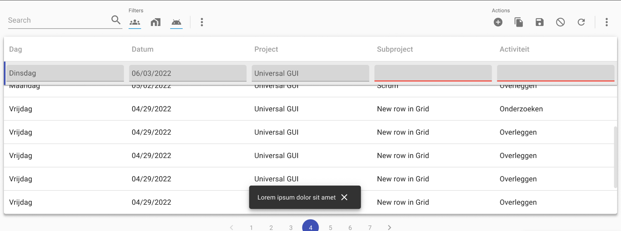
Task: Go to page 2
Action: point(271,227)
